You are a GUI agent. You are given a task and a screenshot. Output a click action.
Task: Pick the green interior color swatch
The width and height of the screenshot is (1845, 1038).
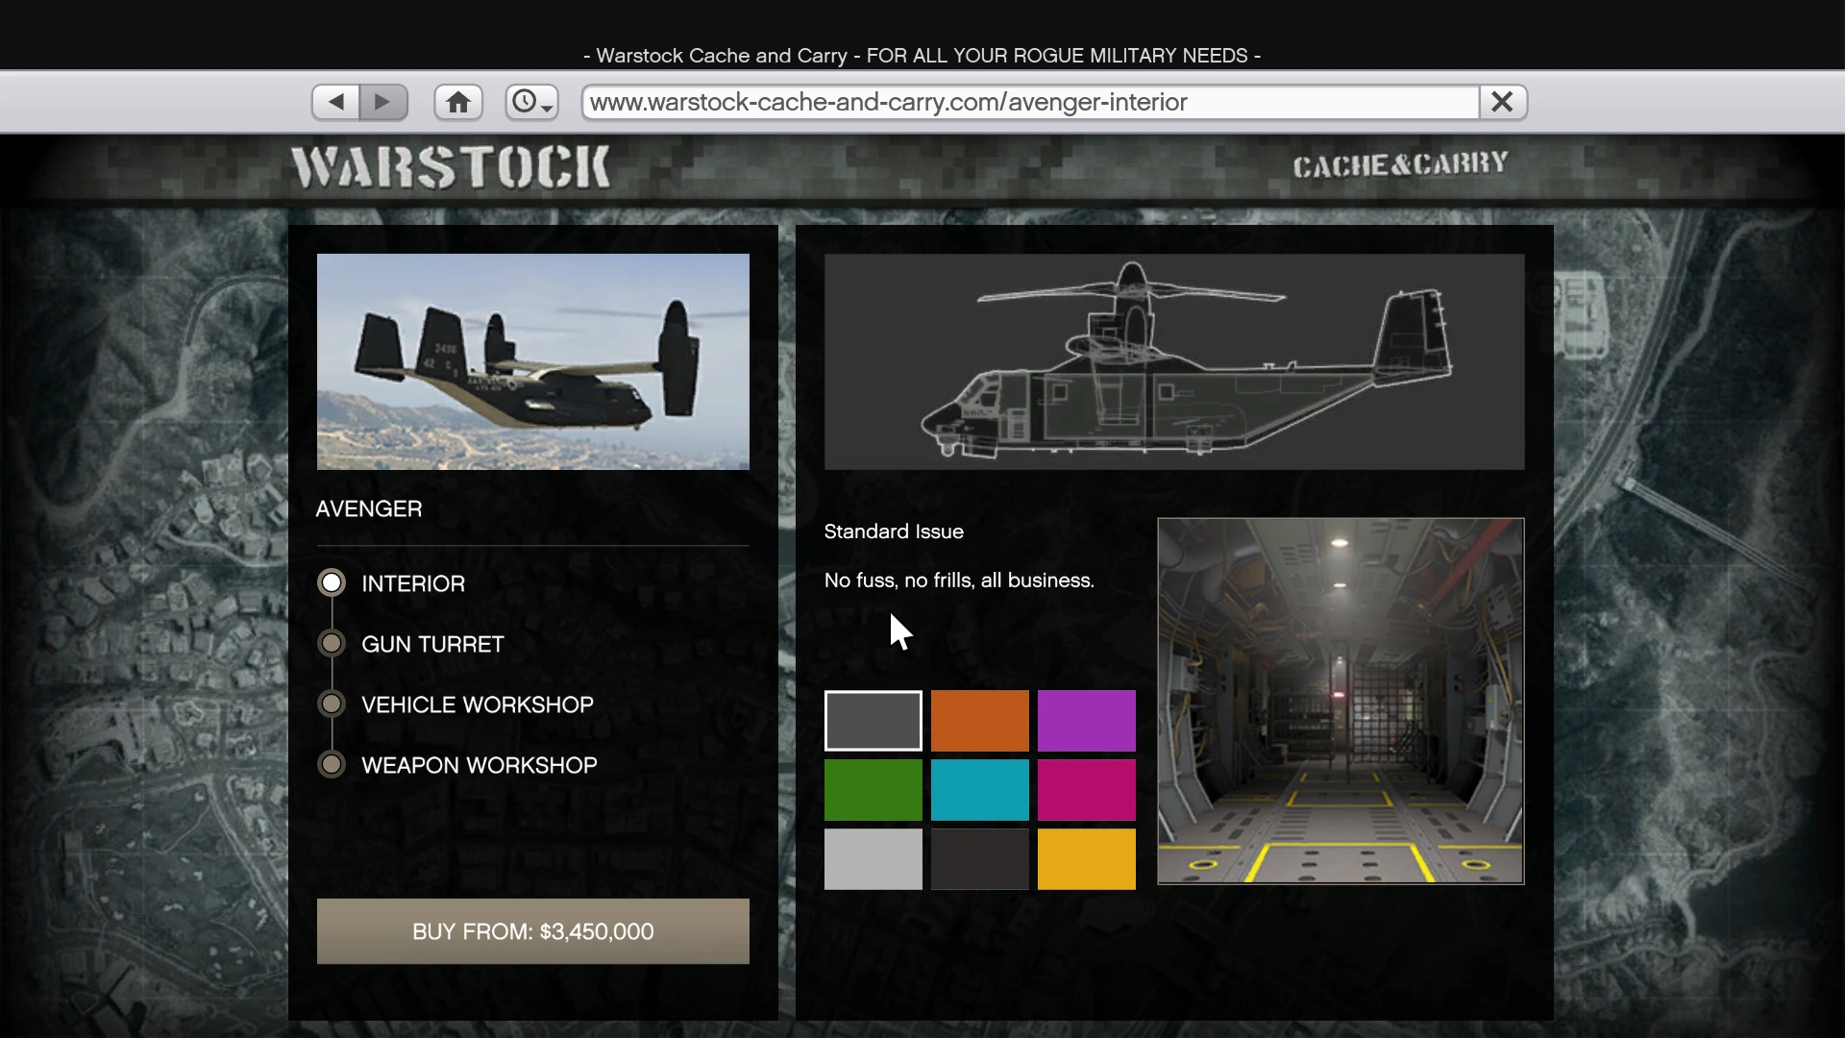point(873,790)
